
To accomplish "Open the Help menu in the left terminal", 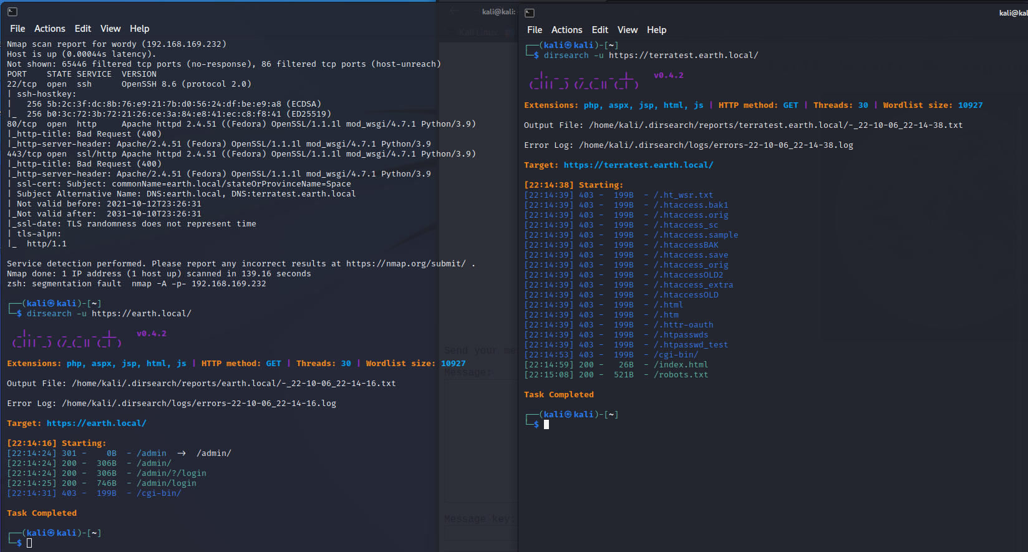I will (140, 29).
